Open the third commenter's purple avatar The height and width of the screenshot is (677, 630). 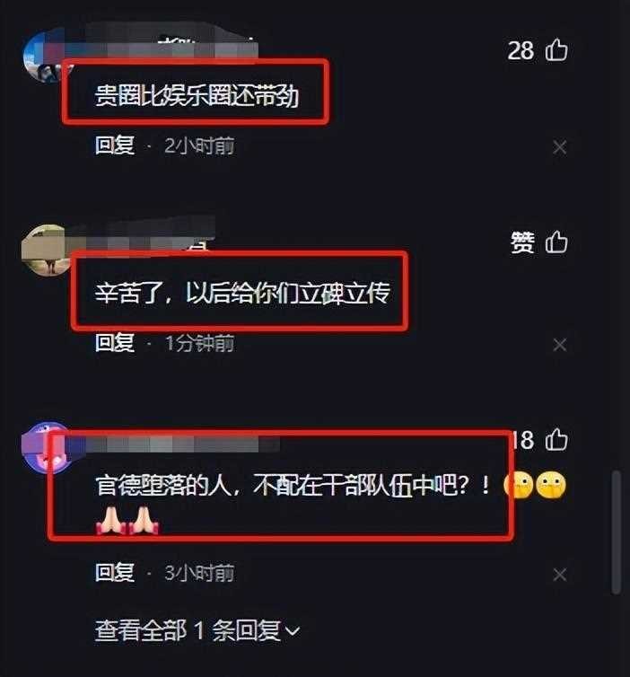tap(45, 447)
